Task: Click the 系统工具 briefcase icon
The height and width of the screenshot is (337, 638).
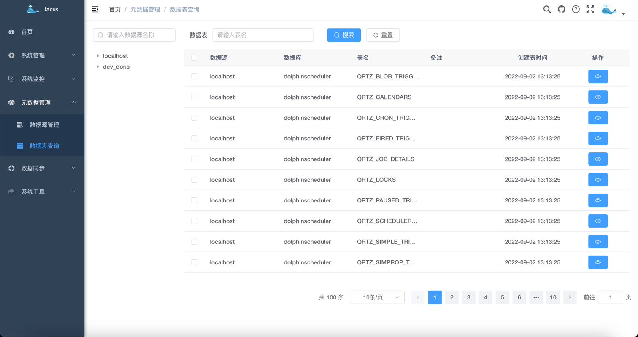Action: [x=11, y=192]
